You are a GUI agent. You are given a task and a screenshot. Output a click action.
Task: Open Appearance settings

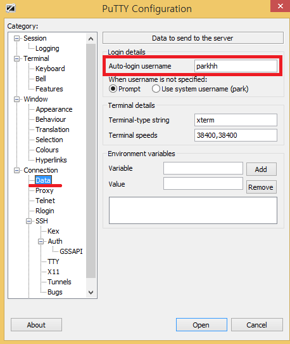tap(54, 109)
